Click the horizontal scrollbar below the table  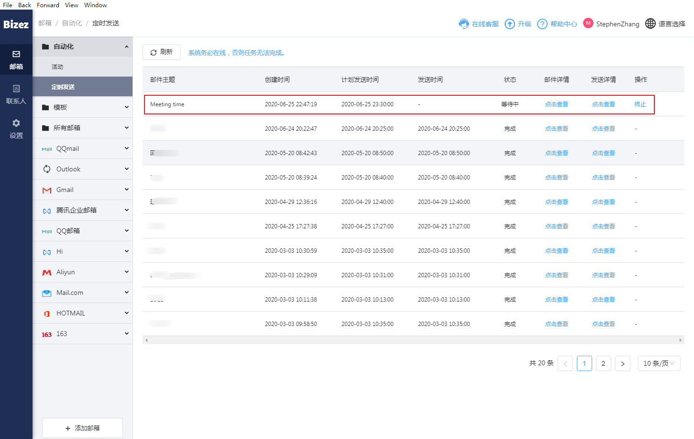413,340
